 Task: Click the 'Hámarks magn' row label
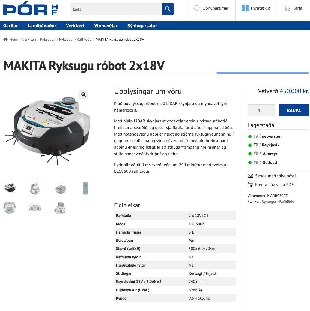[129, 232]
